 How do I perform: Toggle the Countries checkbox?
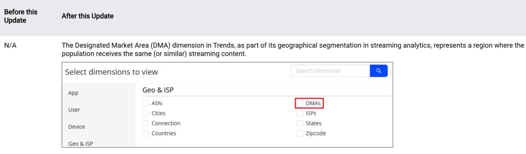coord(145,134)
